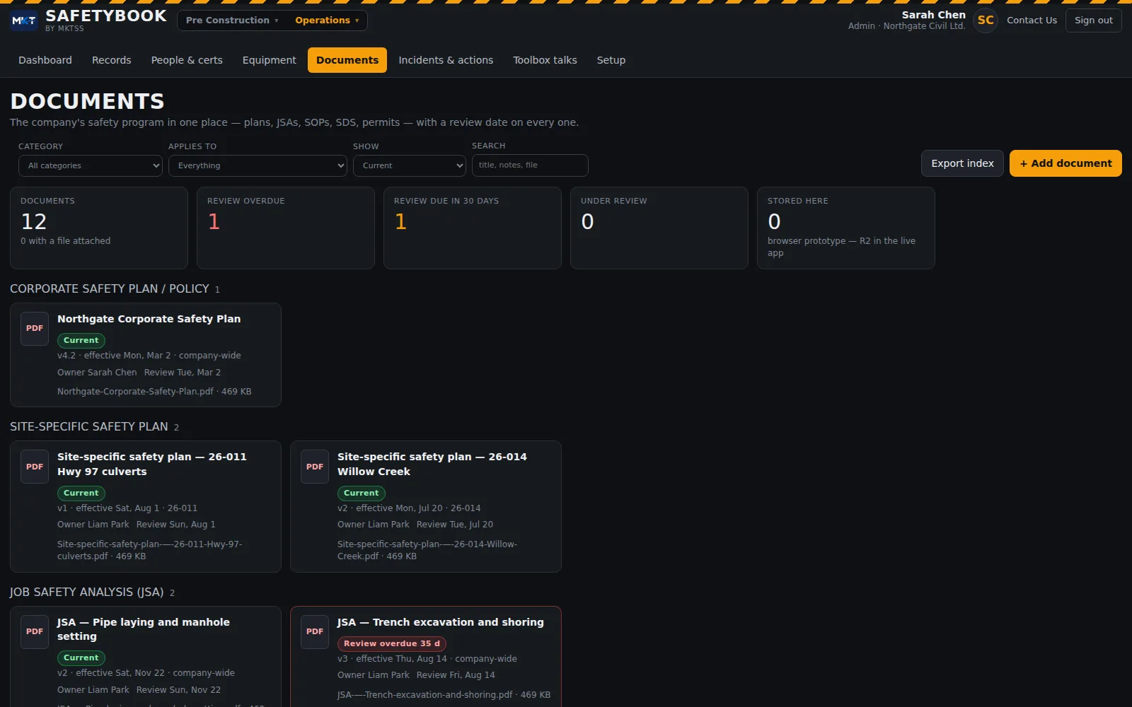1132x707 pixels.
Task: Click the Export index button
Action: pyautogui.click(x=962, y=163)
